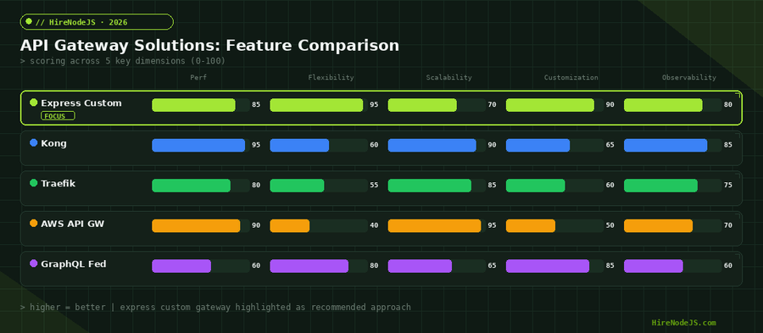Click Traefik's Flexibility score 55
This screenshot has height=333, width=763.
[374, 186]
